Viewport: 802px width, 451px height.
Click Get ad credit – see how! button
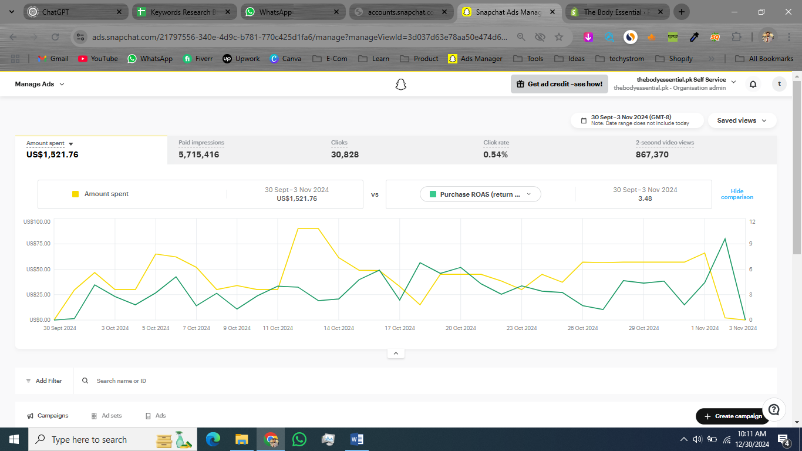click(x=559, y=84)
